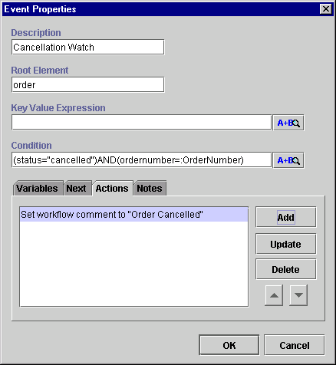The height and width of the screenshot is (365, 336).
Task: Open the Notes tab
Action: pos(150,189)
